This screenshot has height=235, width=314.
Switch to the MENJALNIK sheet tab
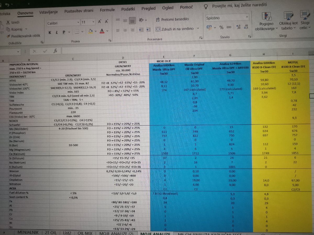point(28,232)
